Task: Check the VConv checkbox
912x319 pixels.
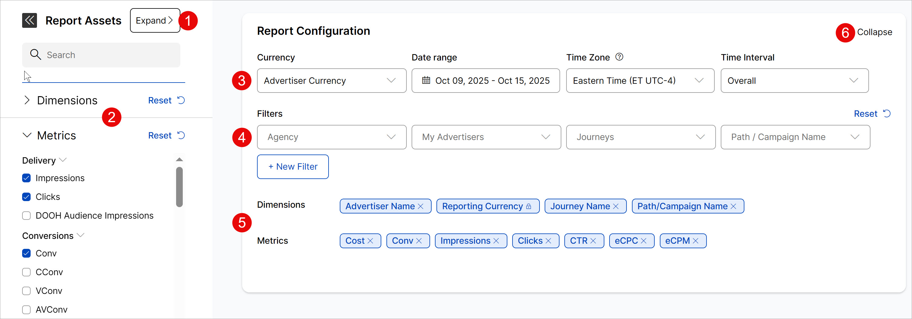Action: click(27, 291)
